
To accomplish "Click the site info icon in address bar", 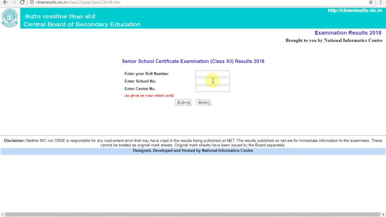I will [x=32, y=2].
